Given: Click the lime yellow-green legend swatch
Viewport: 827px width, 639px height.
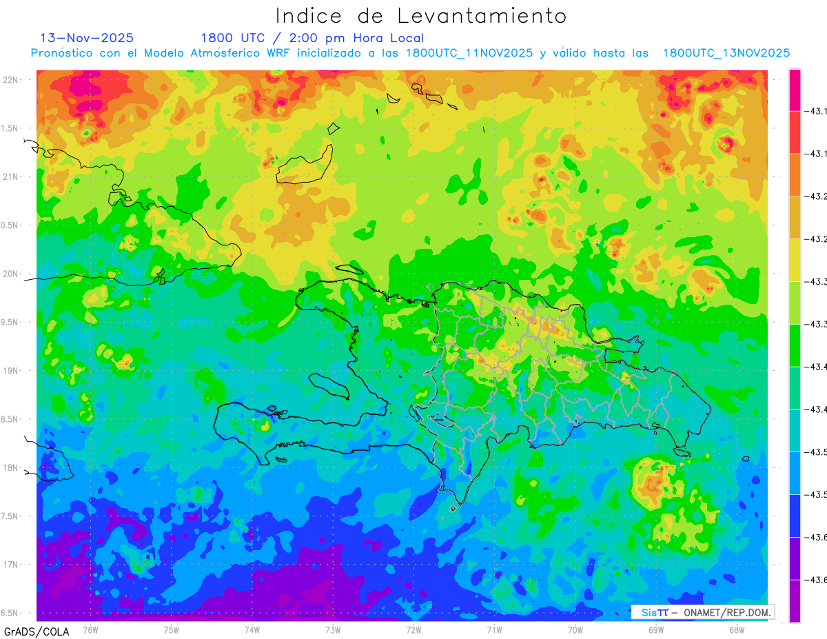Looking at the screenshot, I should 795,303.
